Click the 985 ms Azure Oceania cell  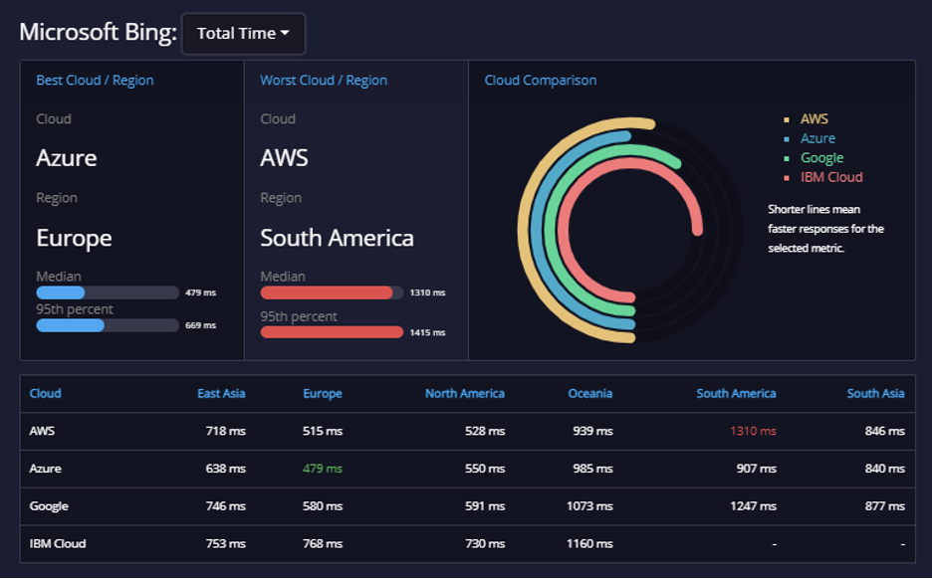tap(592, 469)
